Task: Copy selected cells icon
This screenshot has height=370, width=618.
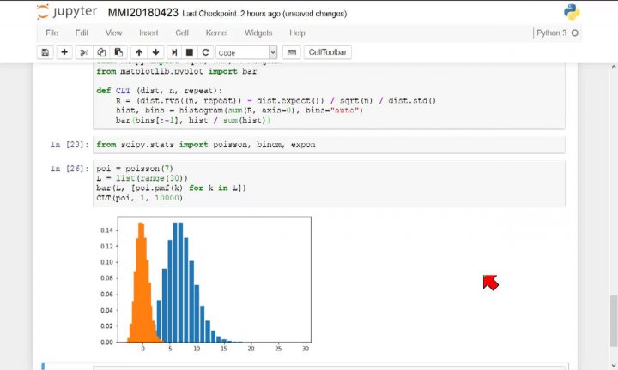Action: tap(101, 52)
